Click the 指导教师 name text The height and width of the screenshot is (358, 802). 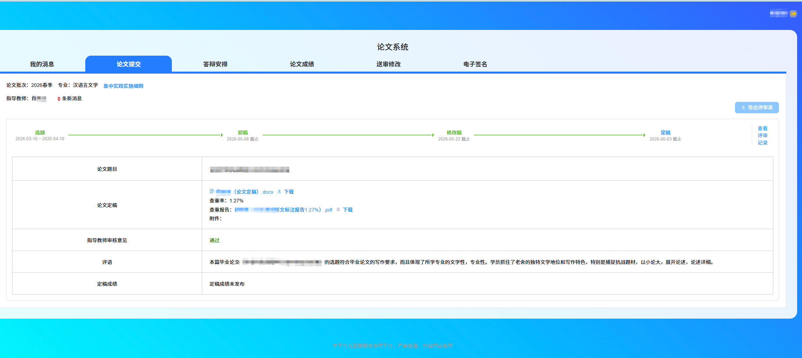click(26, 98)
